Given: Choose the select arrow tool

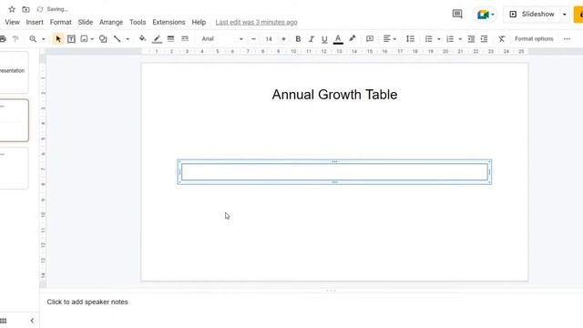Looking at the screenshot, I should [58, 38].
